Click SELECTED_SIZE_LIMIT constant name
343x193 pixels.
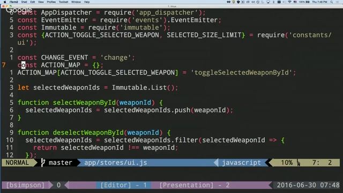(204, 35)
